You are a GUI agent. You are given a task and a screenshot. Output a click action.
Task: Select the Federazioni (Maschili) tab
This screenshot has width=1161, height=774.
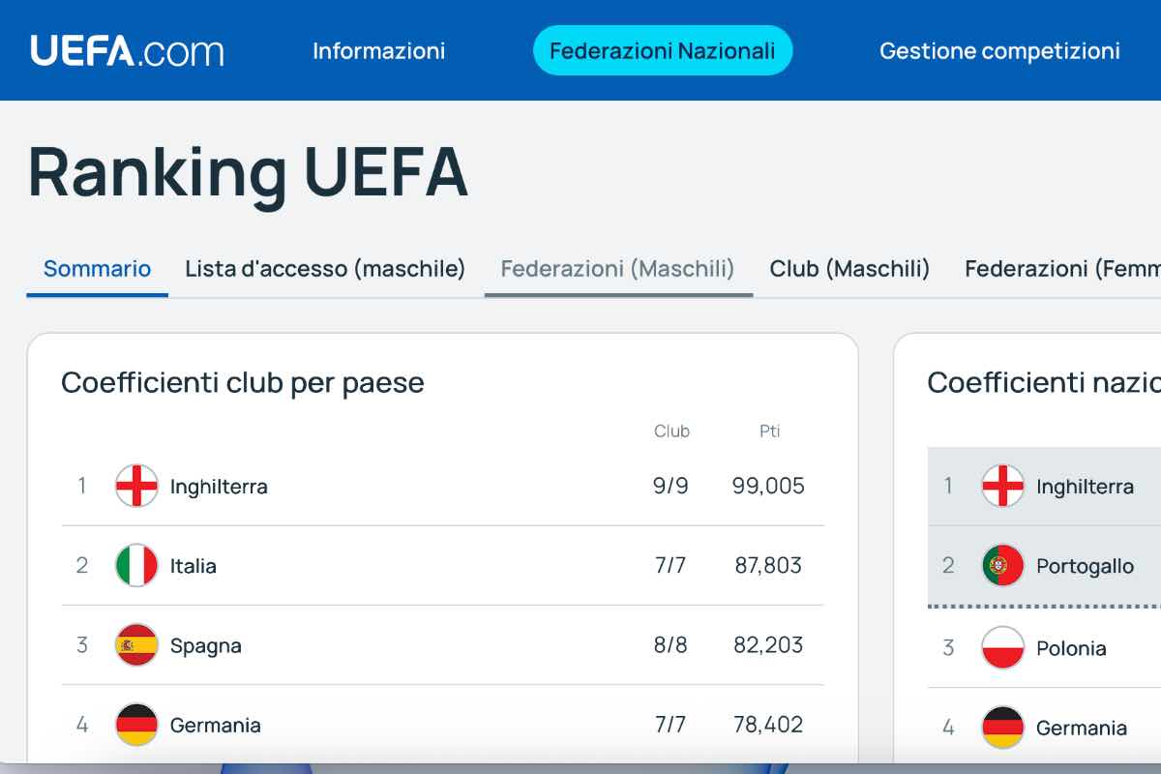coord(617,269)
